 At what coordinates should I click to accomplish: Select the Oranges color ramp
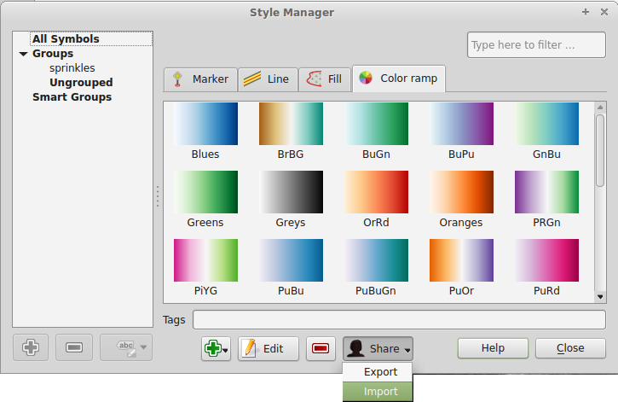pyautogui.click(x=461, y=192)
